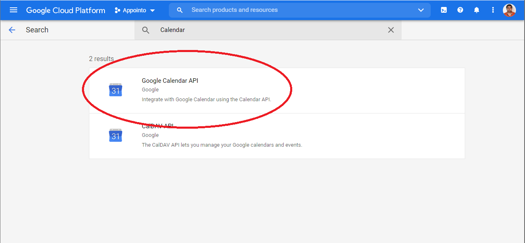
Task: Open the Google Calendar API result
Action: point(277,91)
